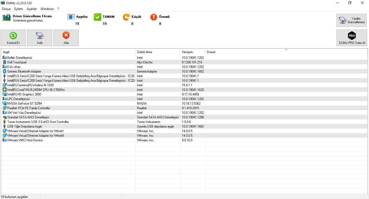Click the Realtek PCIe FE Family Controller icon

coord(5,108)
